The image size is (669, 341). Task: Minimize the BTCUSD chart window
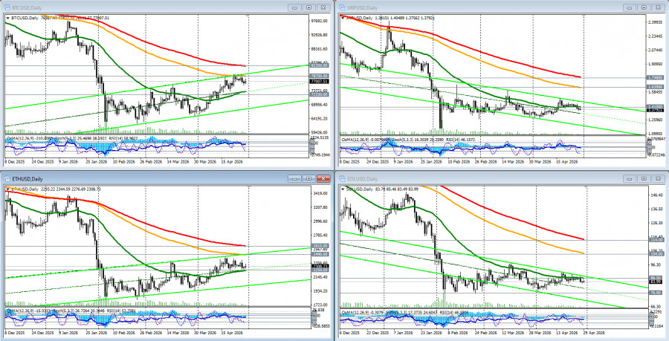[294, 7]
